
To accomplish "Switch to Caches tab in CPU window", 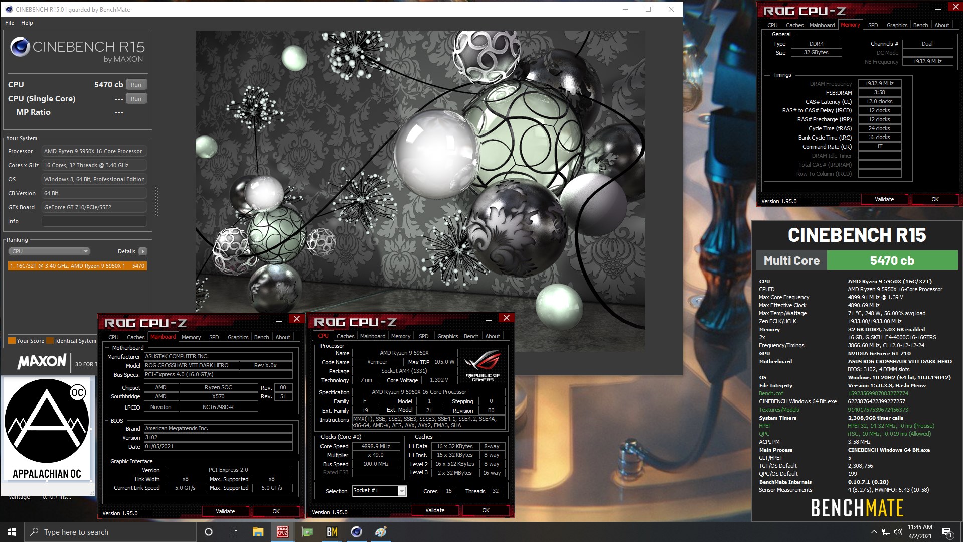I will pos(345,336).
